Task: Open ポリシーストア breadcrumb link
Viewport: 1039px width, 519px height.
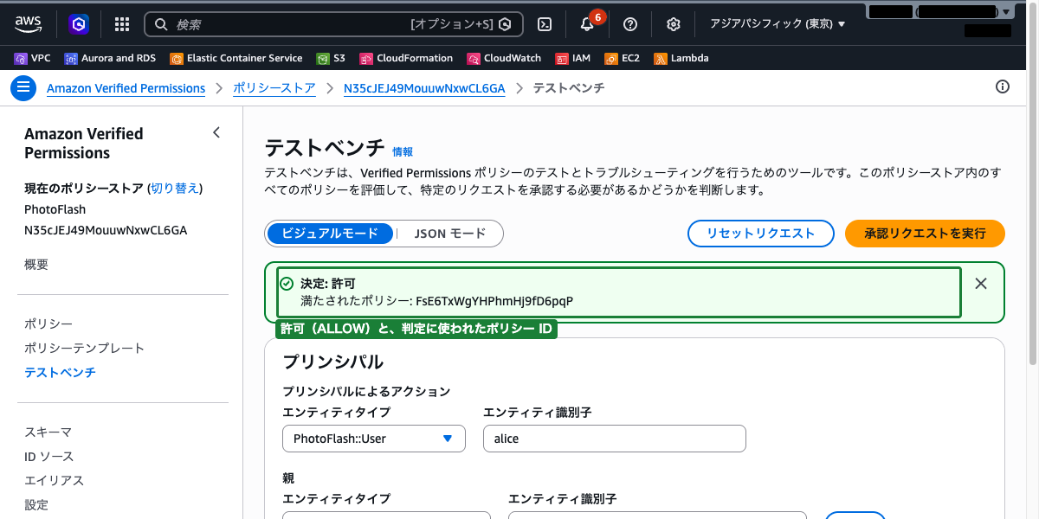Action: 274,88
